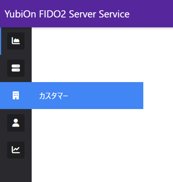Screen dimensions: 173x182
Task: Click empty dark sidebar below line-chart icon
Action: (16, 171)
